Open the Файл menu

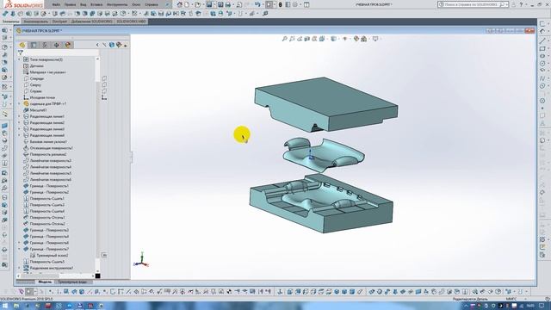[56, 4]
